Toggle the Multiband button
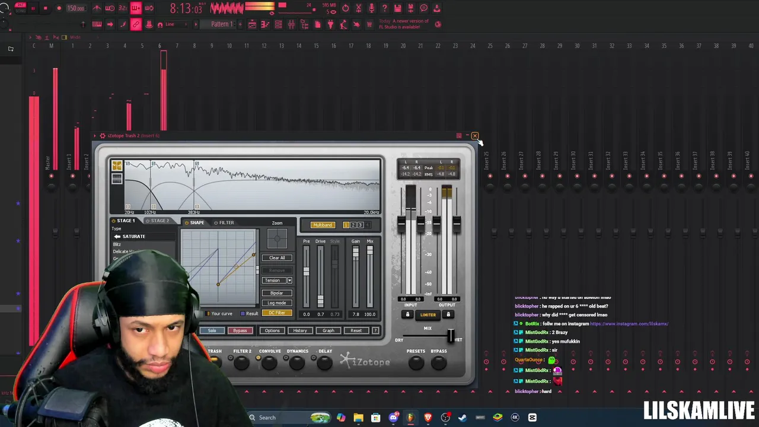Viewport: 759px width, 427px height. [x=323, y=225]
